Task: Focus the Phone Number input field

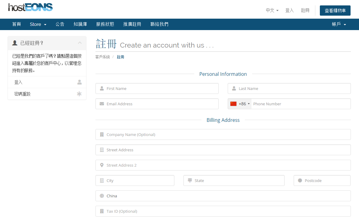Action: [301, 104]
